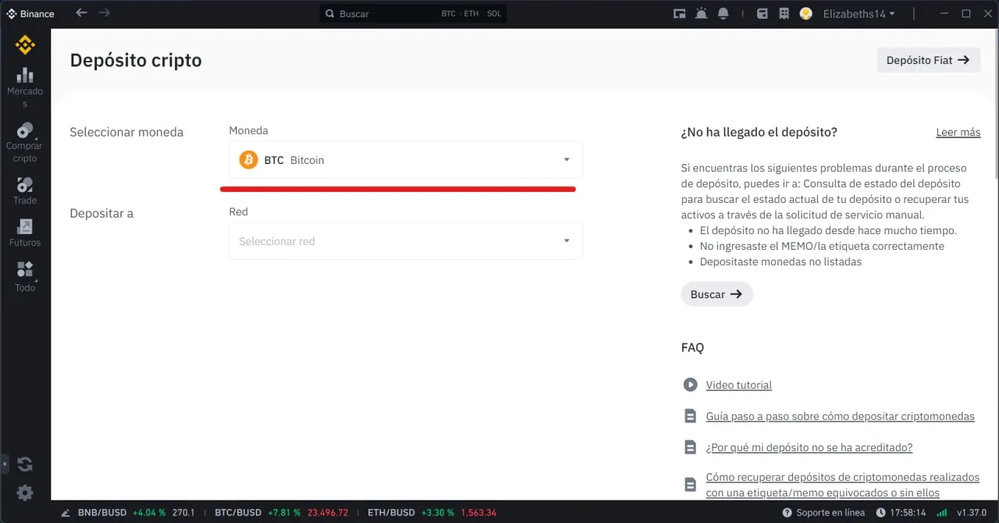The image size is (999, 523).
Task: Select the SOL quick search tag
Action: [x=494, y=14]
